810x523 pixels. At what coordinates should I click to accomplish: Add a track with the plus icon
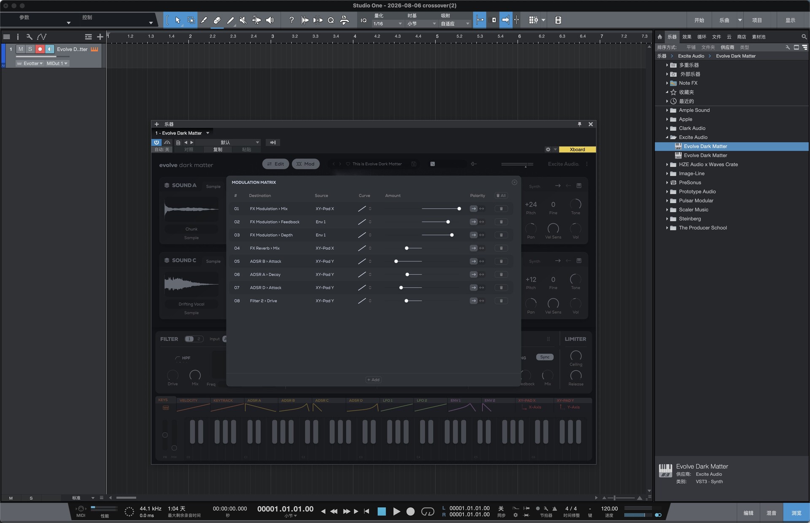point(100,37)
